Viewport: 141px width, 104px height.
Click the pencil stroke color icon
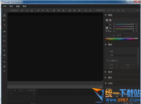(110, 24)
